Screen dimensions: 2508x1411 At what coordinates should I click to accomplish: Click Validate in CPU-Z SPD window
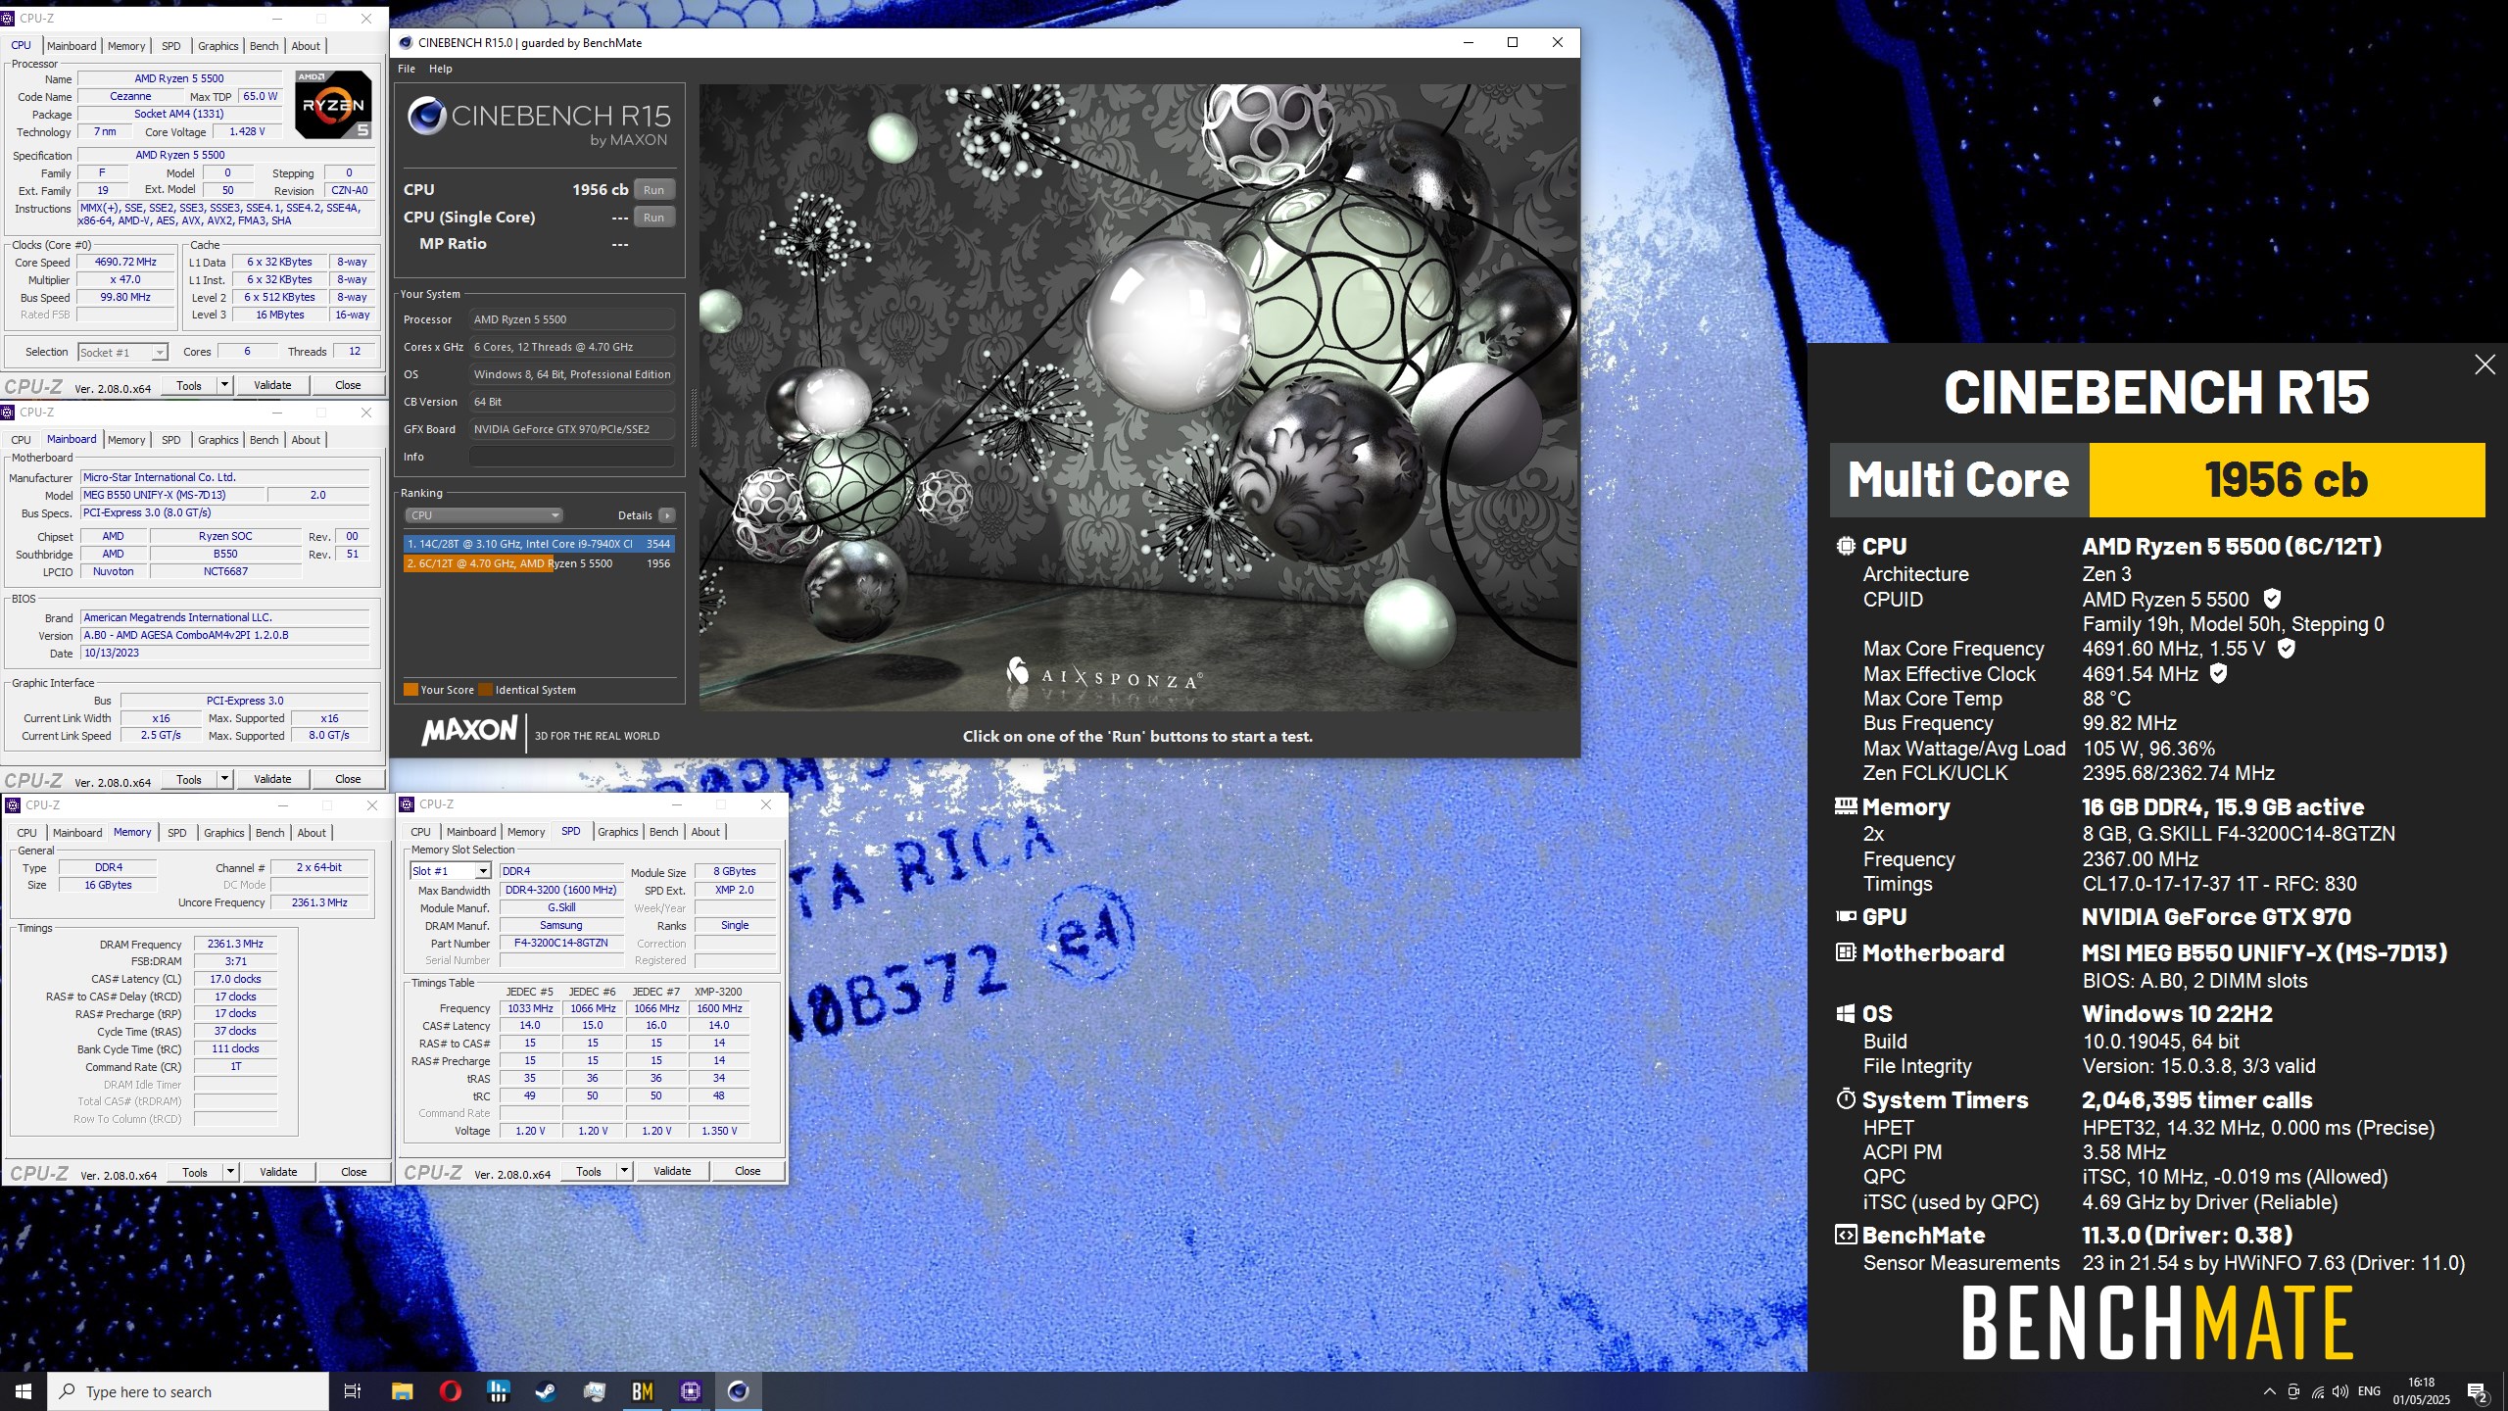coord(672,1171)
